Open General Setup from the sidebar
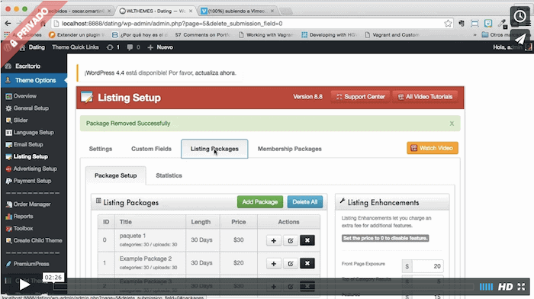This screenshot has height=299, width=534. click(x=31, y=108)
